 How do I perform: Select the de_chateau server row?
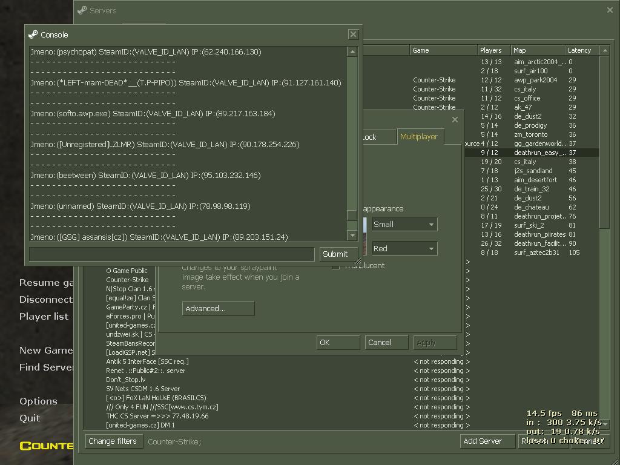(x=532, y=207)
